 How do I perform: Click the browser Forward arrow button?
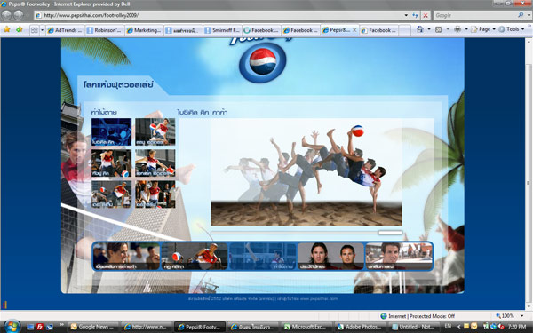pyautogui.click(x=19, y=15)
